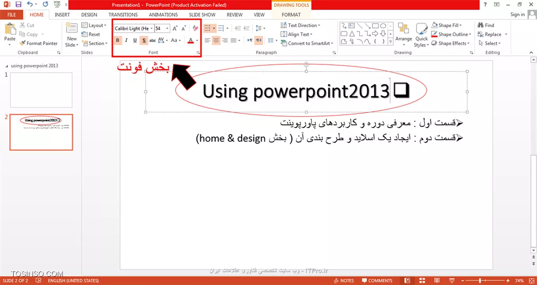Toggle Italic formatting
537x285 pixels.
click(x=126, y=40)
